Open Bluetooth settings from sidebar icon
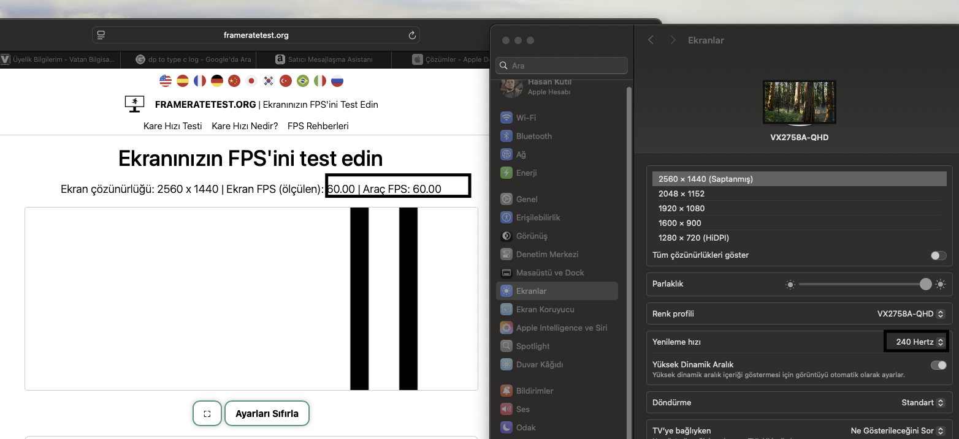Image resolution: width=959 pixels, height=439 pixels. pyautogui.click(x=506, y=136)
